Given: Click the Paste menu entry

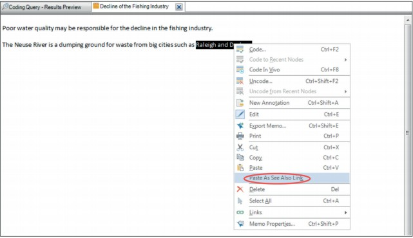Looking at the screenshot, I should tap(292, 168).
